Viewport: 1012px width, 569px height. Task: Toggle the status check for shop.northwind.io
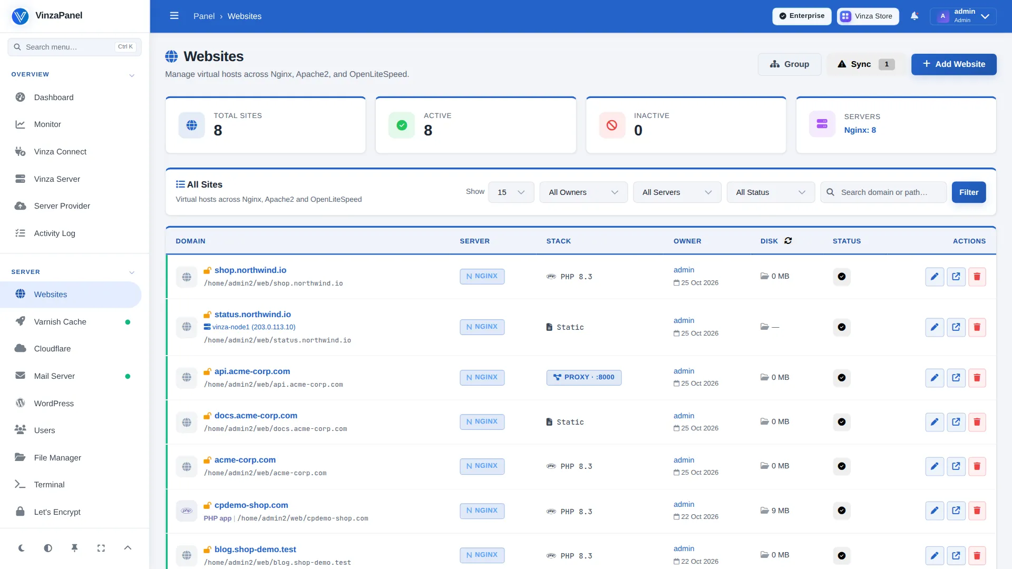(x=842, y=277)
